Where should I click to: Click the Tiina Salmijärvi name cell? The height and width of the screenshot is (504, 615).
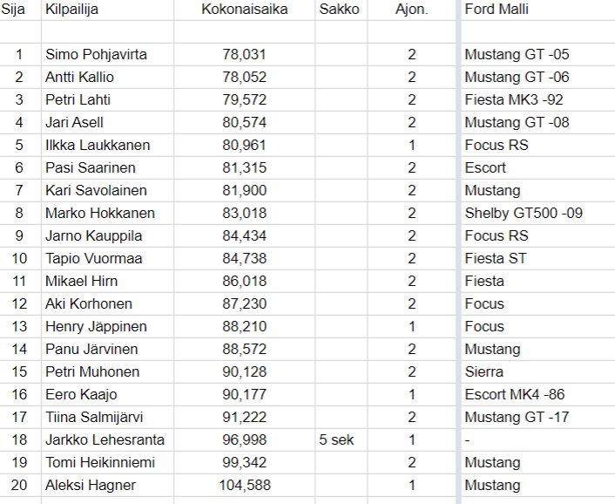point(96,417)
